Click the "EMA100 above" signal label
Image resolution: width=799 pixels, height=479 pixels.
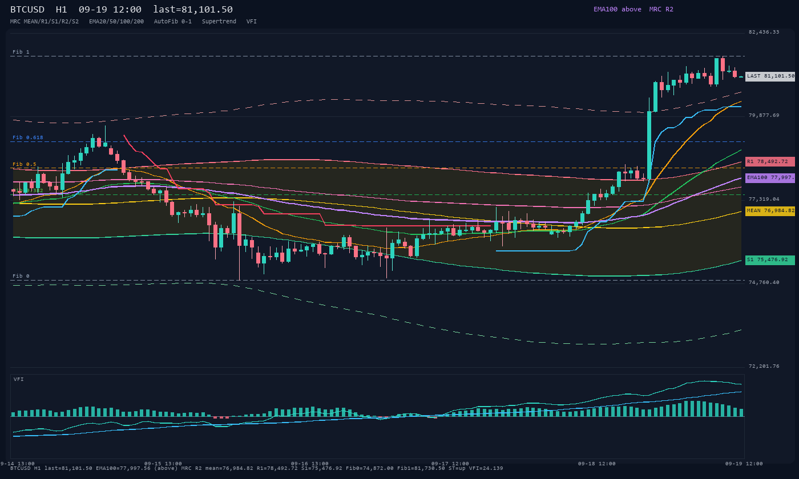(x=617, y=9)
